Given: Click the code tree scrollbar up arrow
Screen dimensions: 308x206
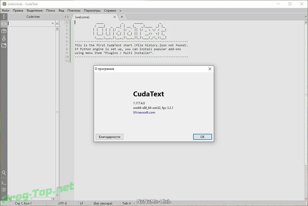Looking at the screenshot, I should click(x=57, y=29).
